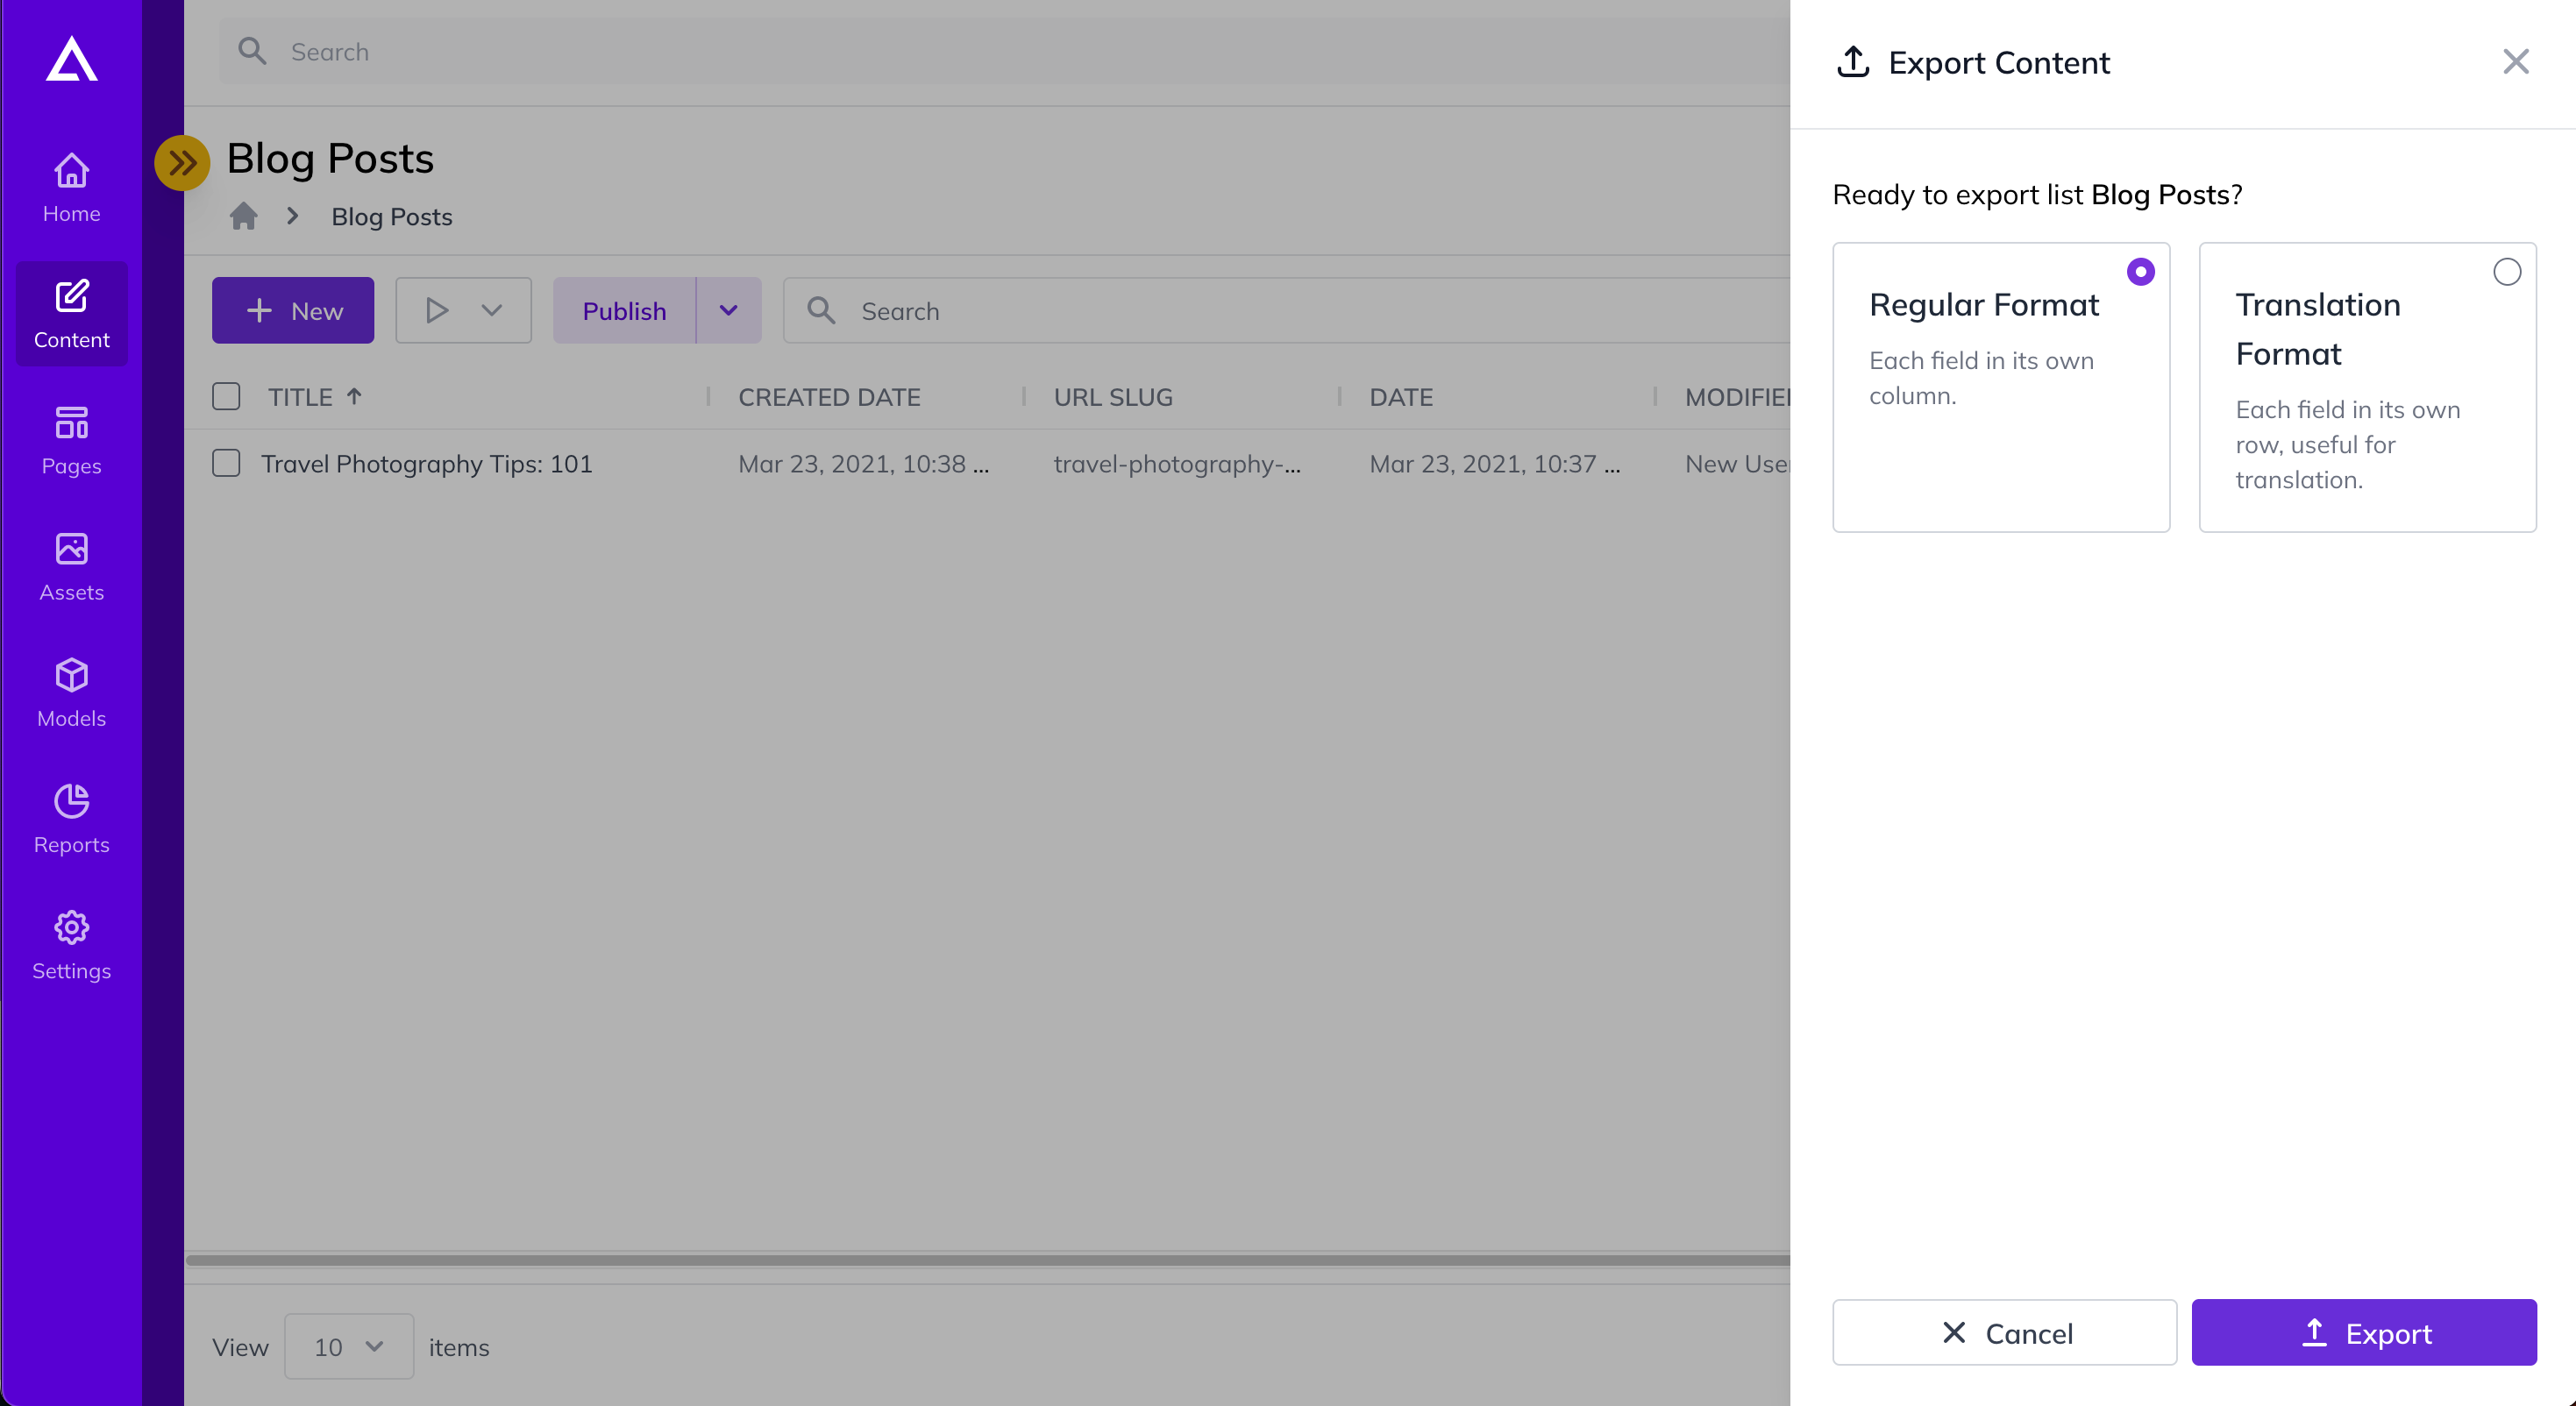The width and height of the screenshot is (2576, 1406).
Task: Sort by URL SLUG column header
Action: pyautogui.click(x=1113, y=397)
